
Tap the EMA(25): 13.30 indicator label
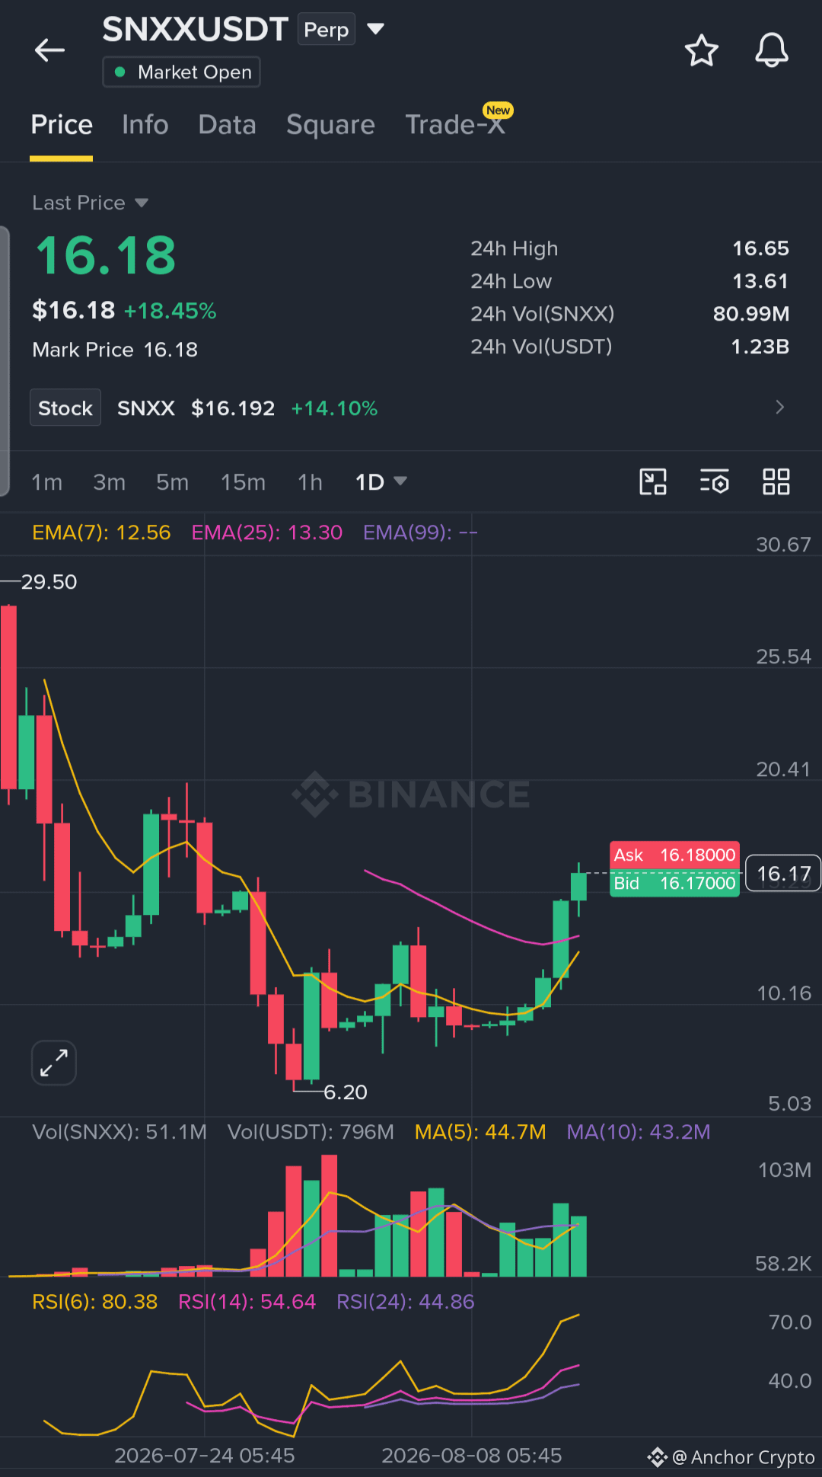(x=266, y=532)
